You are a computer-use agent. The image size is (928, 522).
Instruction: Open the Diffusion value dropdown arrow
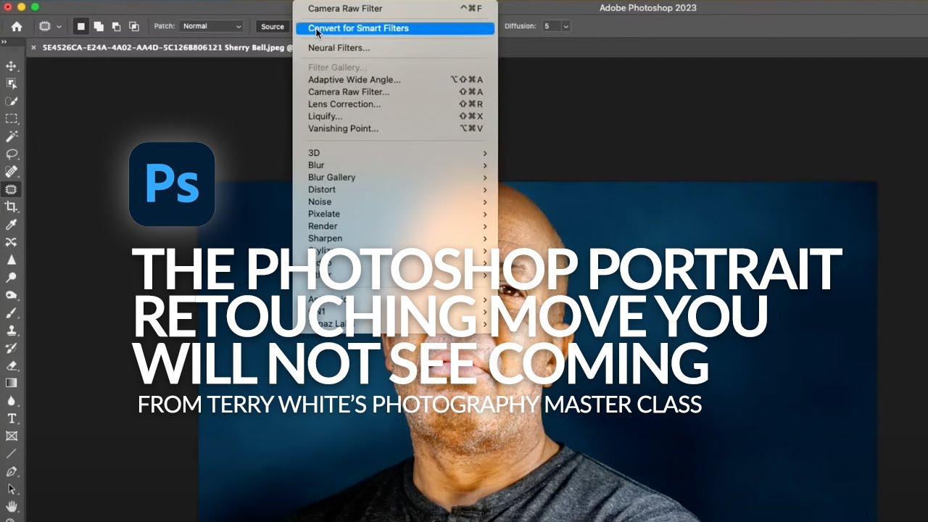coord(565,26)
